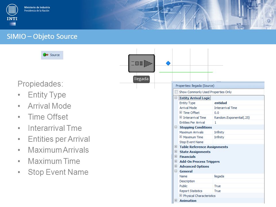
Task: Click the empty Description field
Action: click(x=239, y=181)
